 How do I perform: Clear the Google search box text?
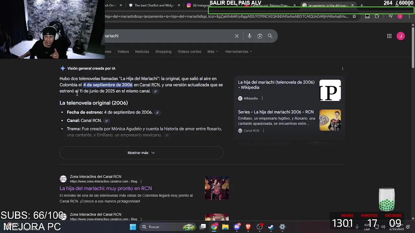pos(237,36)
